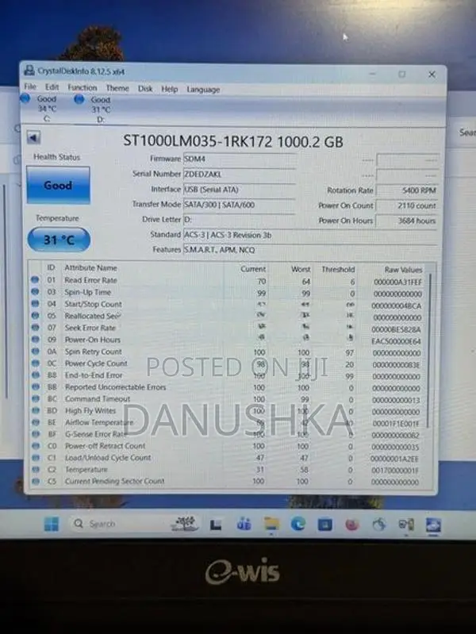Open File Explorer from the taskbar
476x634 pixels.
tap(271, 524)
